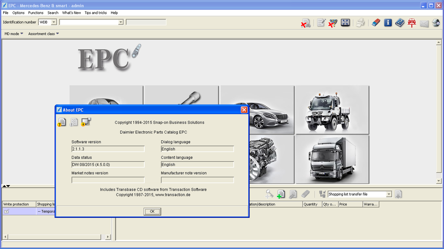Click the part search magnifier icon in shopping list toolbar

point(269,194)
